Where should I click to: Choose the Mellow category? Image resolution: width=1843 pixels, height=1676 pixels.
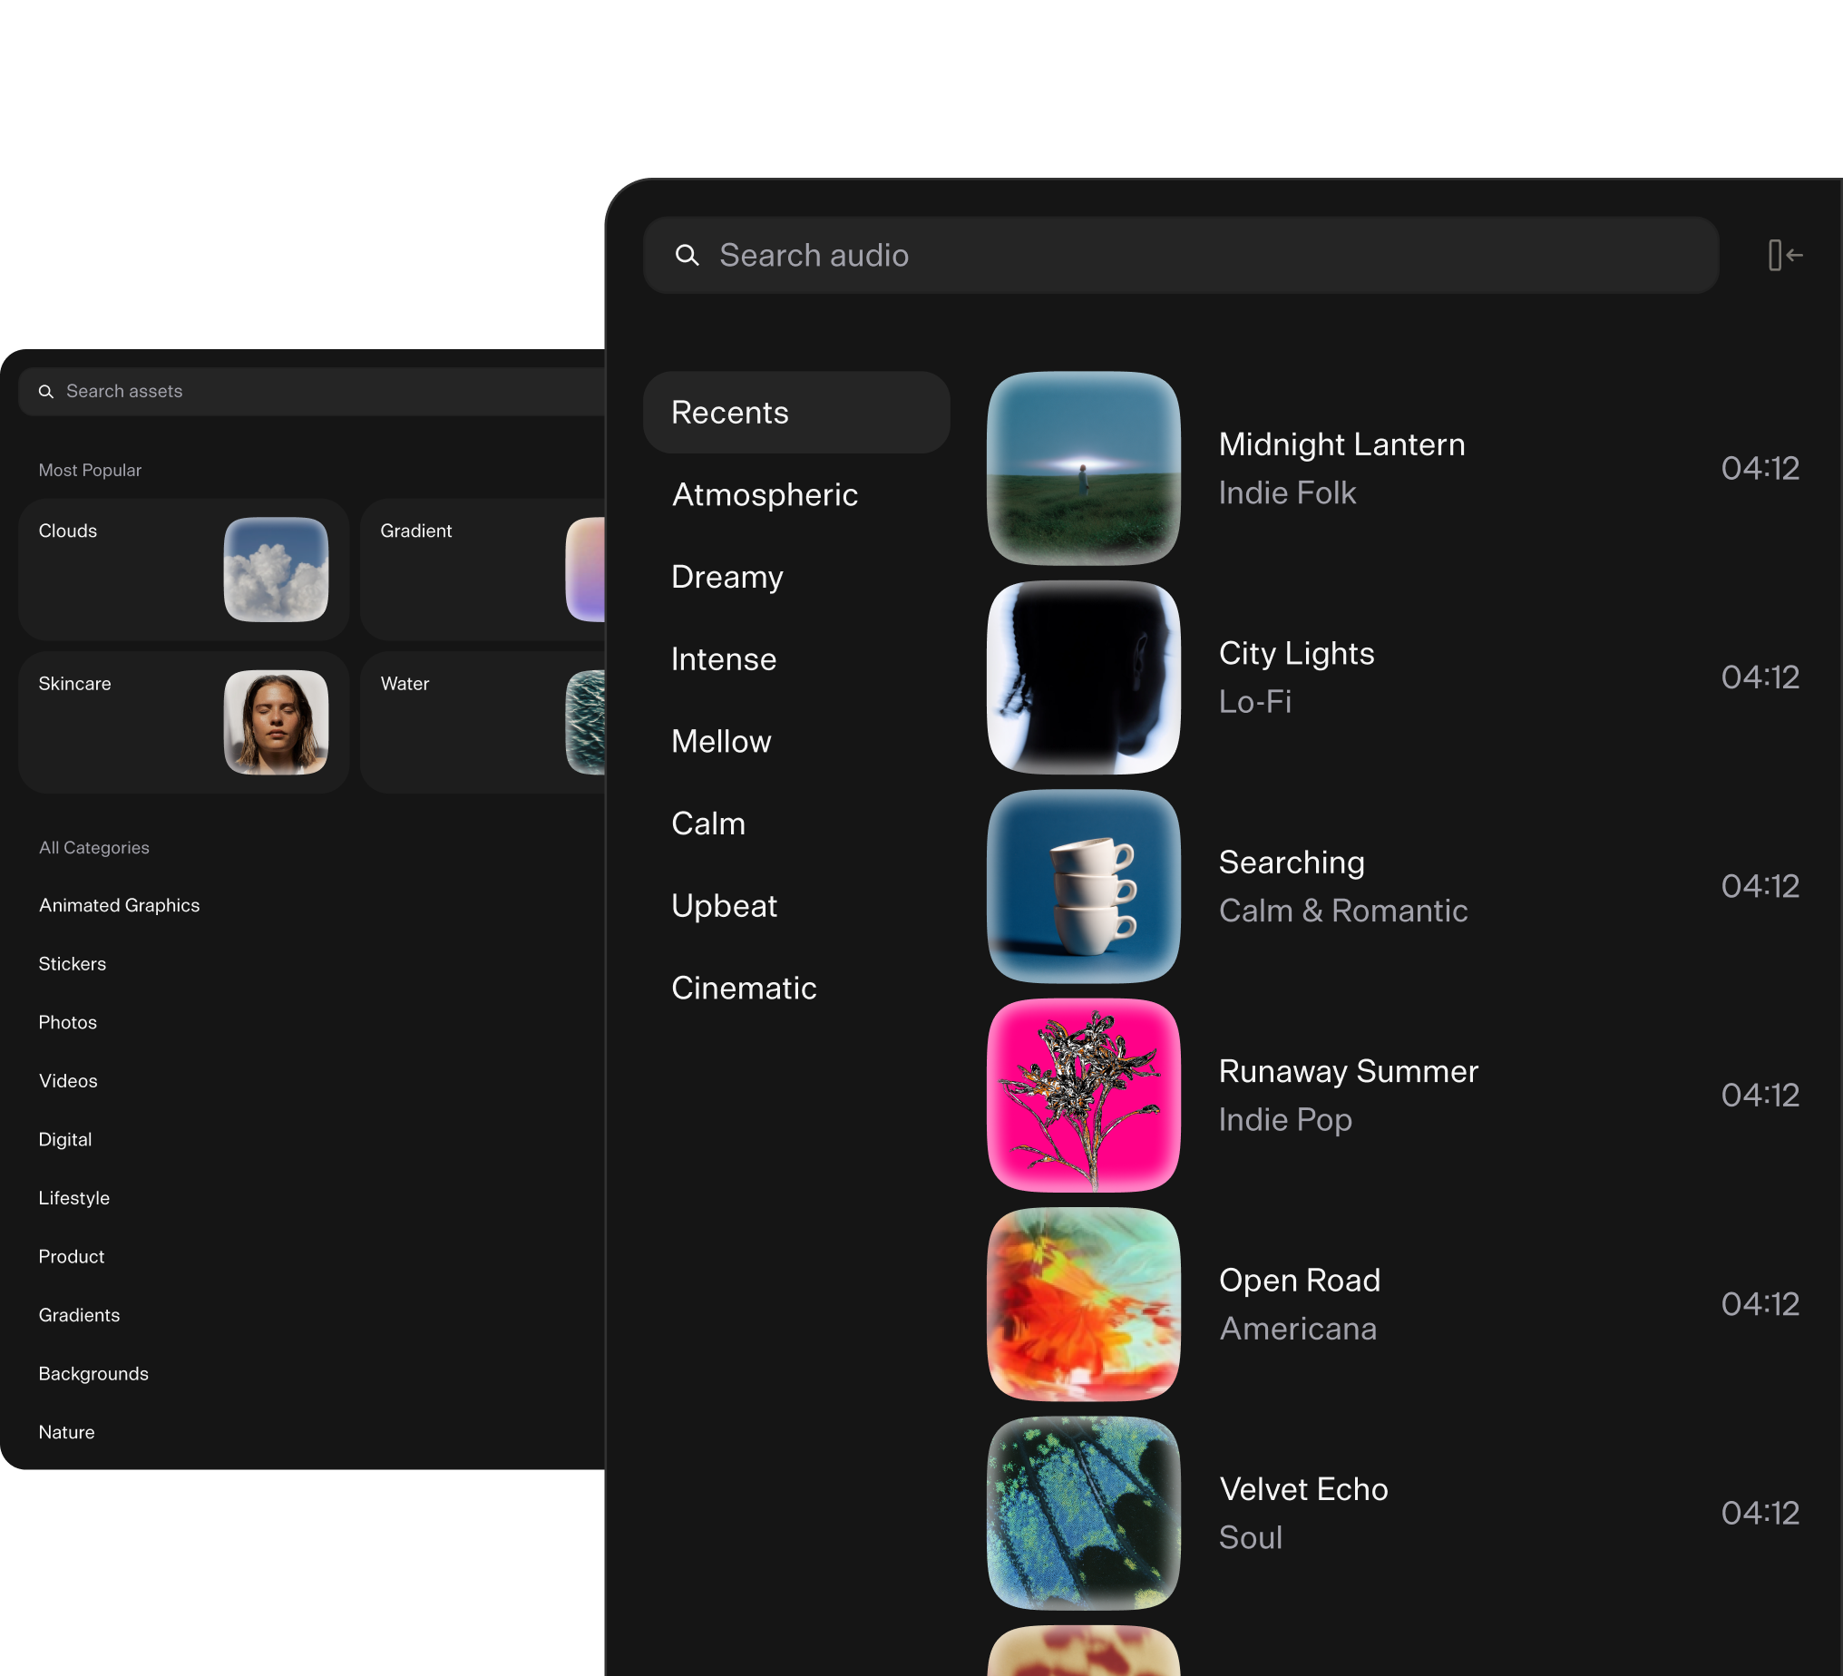(720, 742)
